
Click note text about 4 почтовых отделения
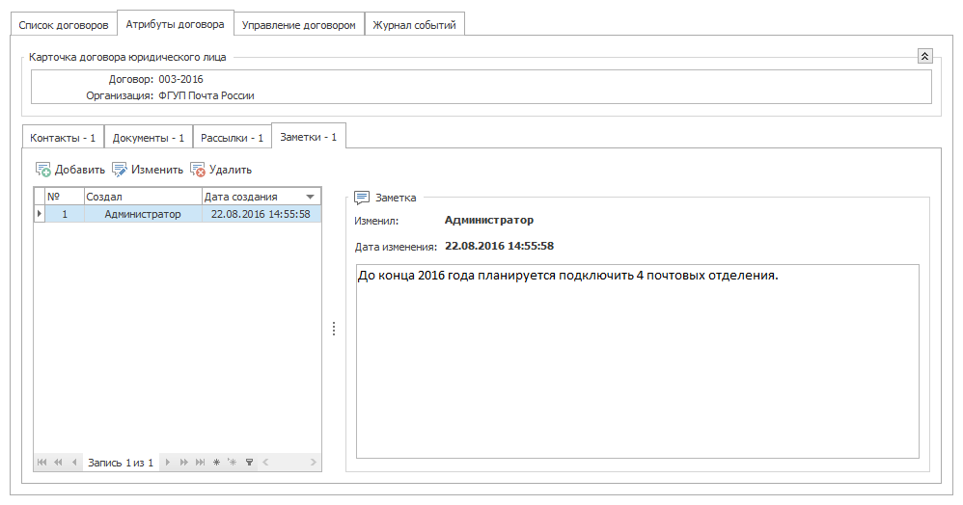click(x=568, y=276)
